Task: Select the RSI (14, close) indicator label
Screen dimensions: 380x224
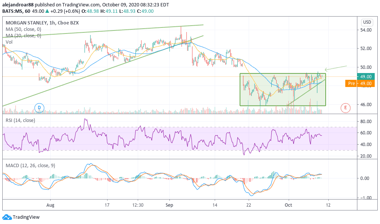Action: click(20, 120)
